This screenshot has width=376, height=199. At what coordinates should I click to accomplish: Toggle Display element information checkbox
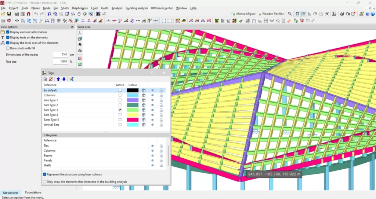pos(8,32)
